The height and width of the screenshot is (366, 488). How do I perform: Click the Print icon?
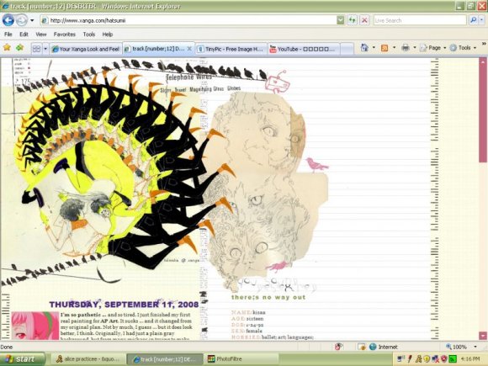coord(406,48)
